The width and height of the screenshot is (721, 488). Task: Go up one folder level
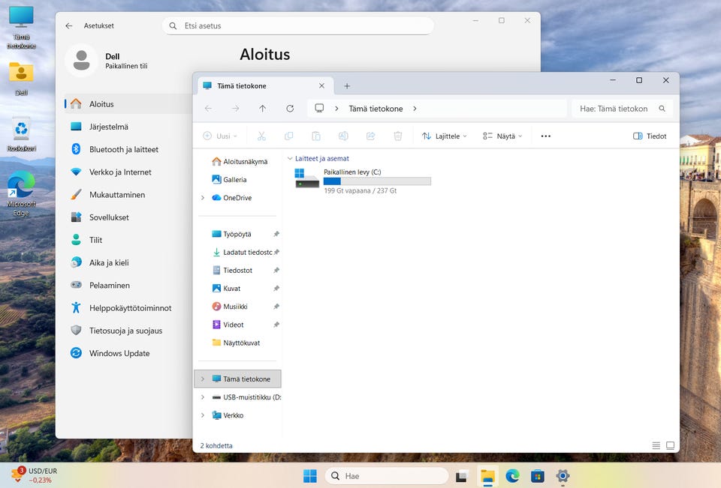click(263, 109)
